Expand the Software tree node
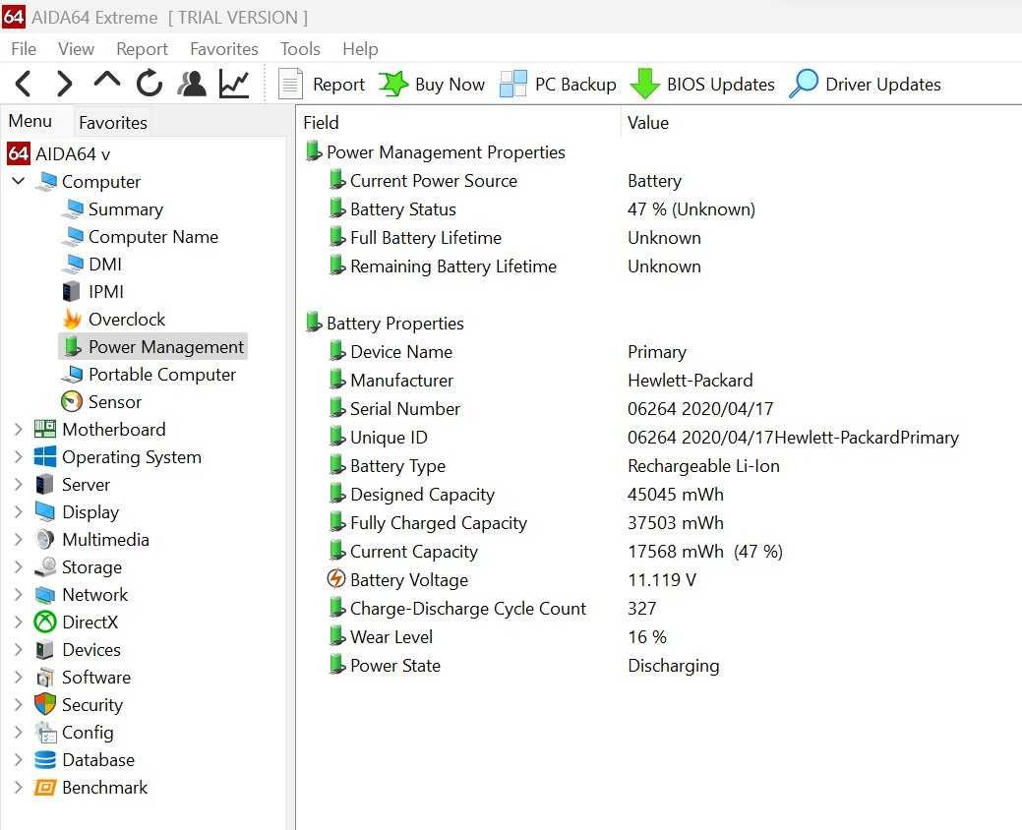This screenshot has height=830, width=1022. 19,677
